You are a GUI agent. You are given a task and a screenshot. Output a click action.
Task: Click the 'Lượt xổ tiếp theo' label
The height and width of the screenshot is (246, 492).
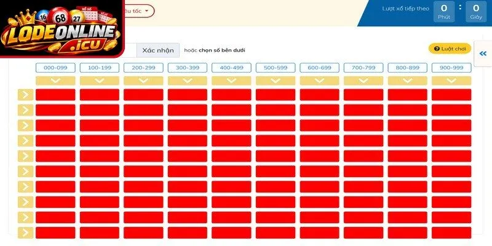[x=406, y=9]
